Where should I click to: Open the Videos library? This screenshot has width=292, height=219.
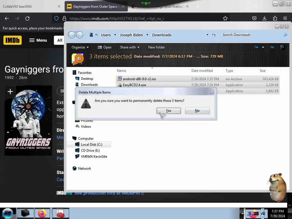pos(86,126)
